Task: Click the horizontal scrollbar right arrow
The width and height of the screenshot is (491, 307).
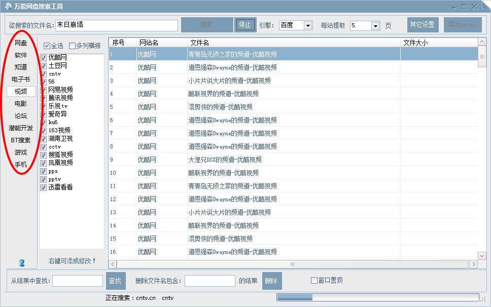Action: pos(474,264)
